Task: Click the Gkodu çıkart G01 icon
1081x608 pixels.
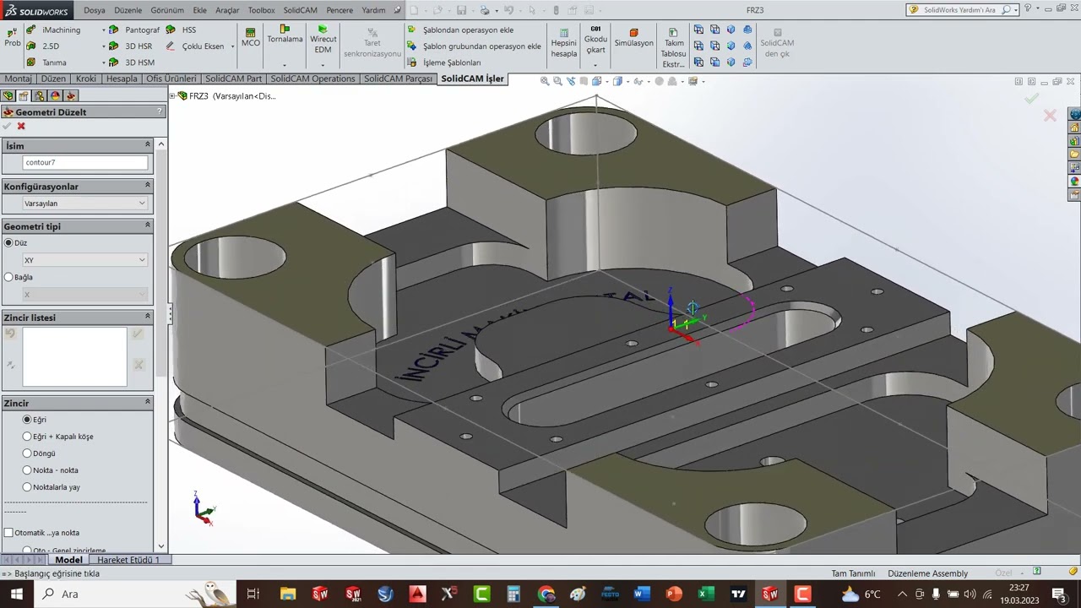Action: [x=595, y=39]
